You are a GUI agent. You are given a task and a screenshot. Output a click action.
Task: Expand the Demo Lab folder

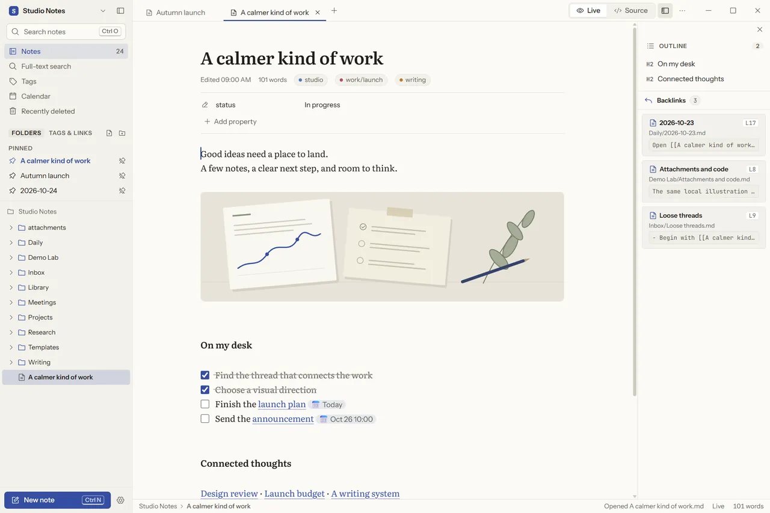coord(11,257)
